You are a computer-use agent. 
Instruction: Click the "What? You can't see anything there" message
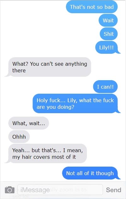tap(50, 67)
